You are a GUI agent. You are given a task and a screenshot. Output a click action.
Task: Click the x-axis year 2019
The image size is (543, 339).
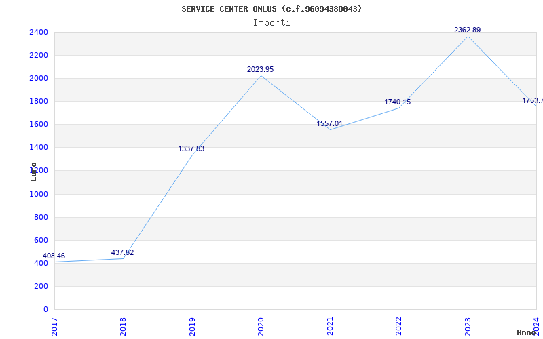[x=192, y=327]
